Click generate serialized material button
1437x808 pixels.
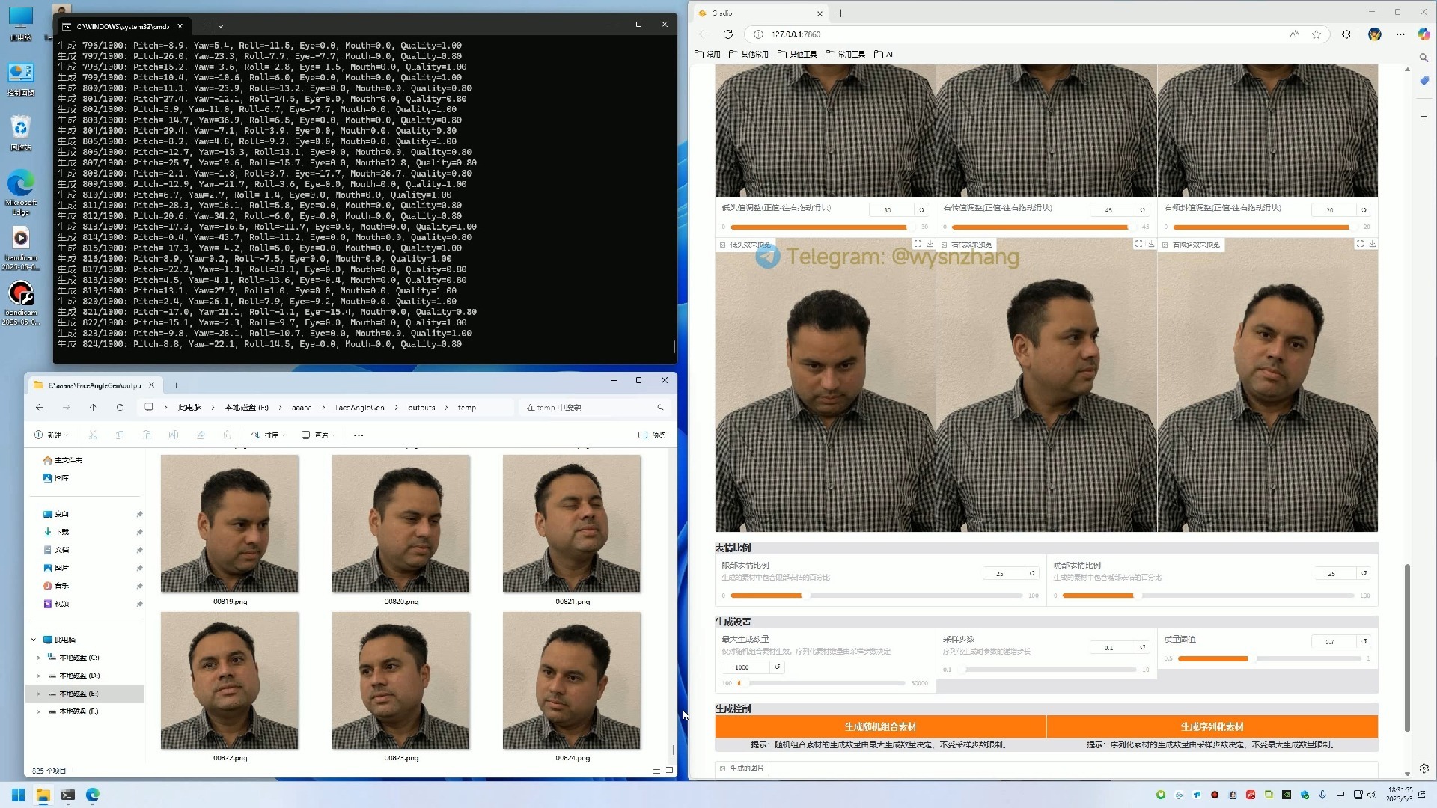(1212, 726)
